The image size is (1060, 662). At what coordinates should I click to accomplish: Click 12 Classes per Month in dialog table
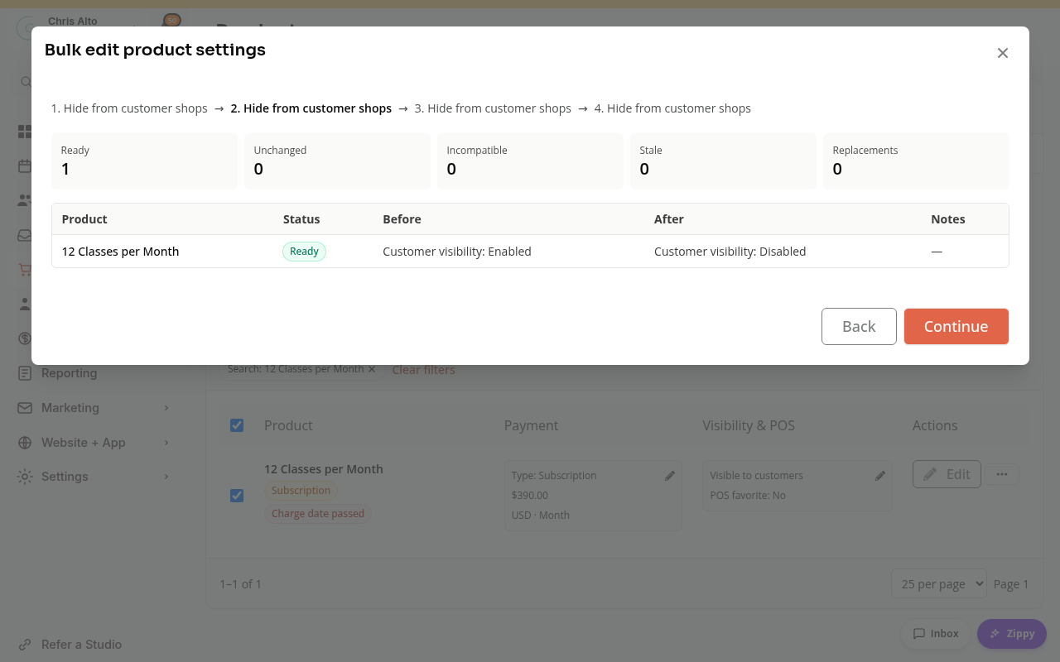point(120,252)
